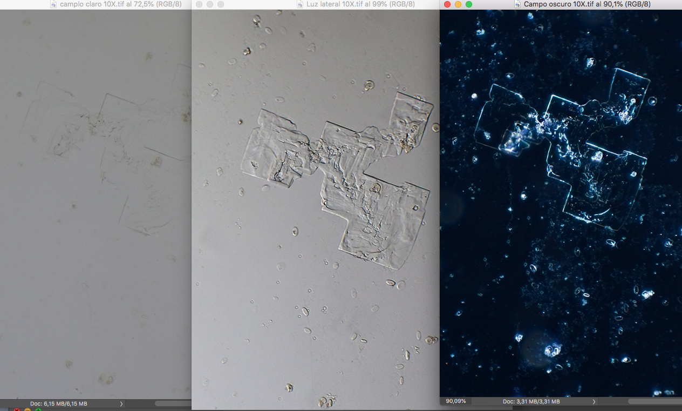Expand the status arrow beside Doc: 6,15 MB
This screenshot has height=411, width=682.
121,404
